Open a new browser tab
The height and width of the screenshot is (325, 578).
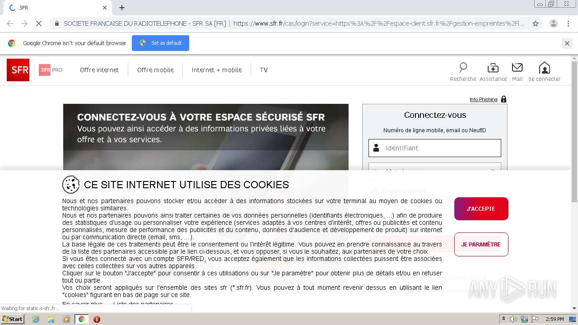122,8
